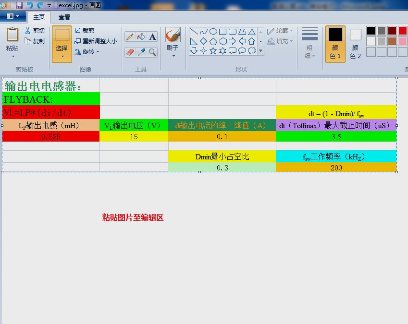
Task: Select the Up arrow shape
Action: pos(252,41)
